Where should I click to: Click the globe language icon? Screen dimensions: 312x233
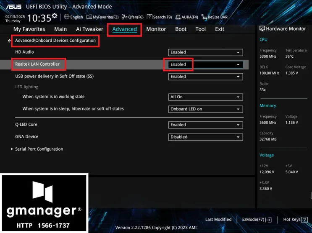click(67, 17)
